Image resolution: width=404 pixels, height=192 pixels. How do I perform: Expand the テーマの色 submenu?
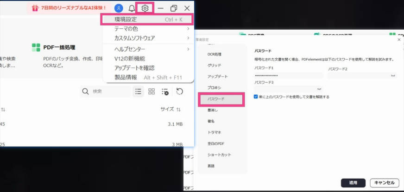[x=189, y=29]
